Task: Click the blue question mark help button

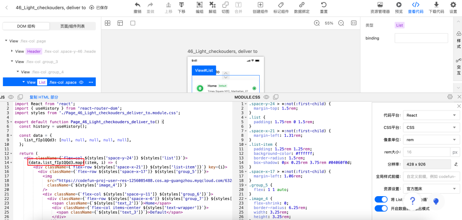Action: point(413,201)
